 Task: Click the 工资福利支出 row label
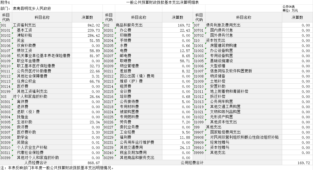point(42,25)
